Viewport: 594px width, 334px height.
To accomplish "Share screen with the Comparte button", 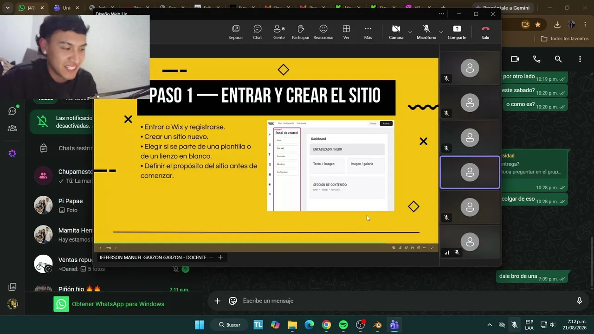I will tap(457, 32).
